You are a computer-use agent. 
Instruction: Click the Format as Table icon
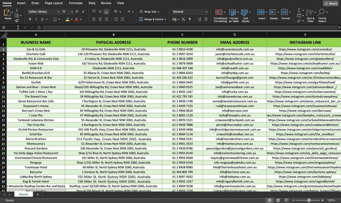click(233, 13)
